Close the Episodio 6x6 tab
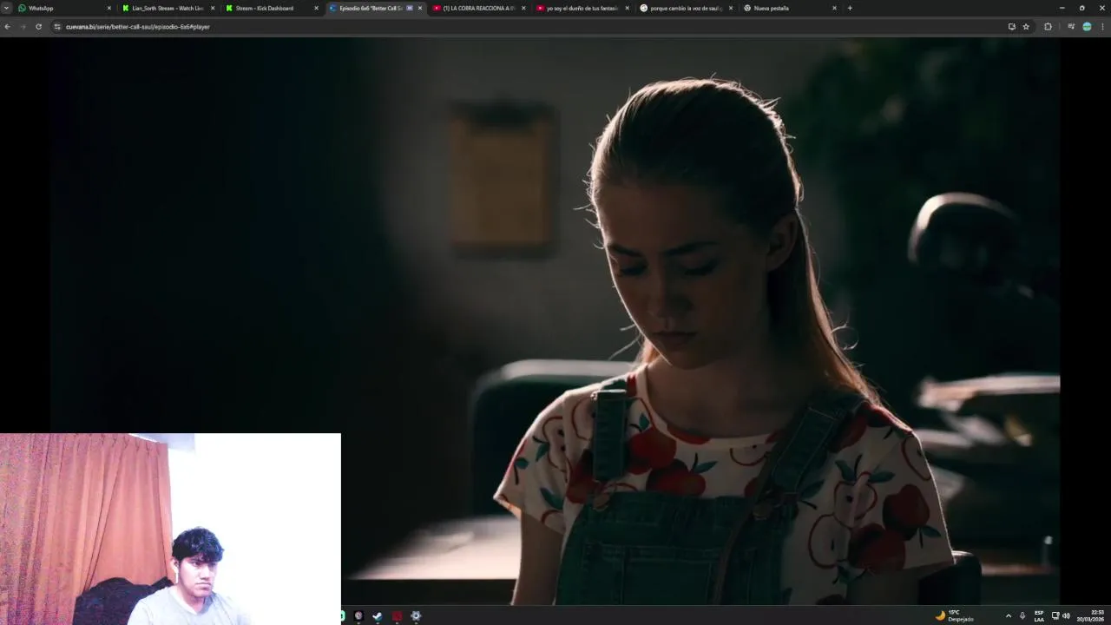1111x625 pixels. click(x=420, y=8)
